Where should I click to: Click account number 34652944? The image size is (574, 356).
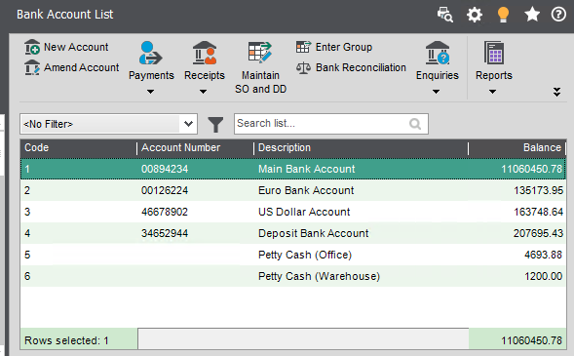coord(165,233)
